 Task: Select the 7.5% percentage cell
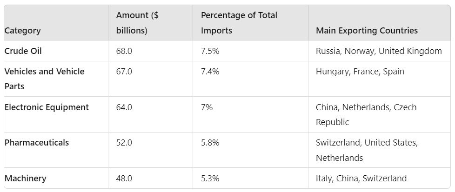(x=210, y=51)
